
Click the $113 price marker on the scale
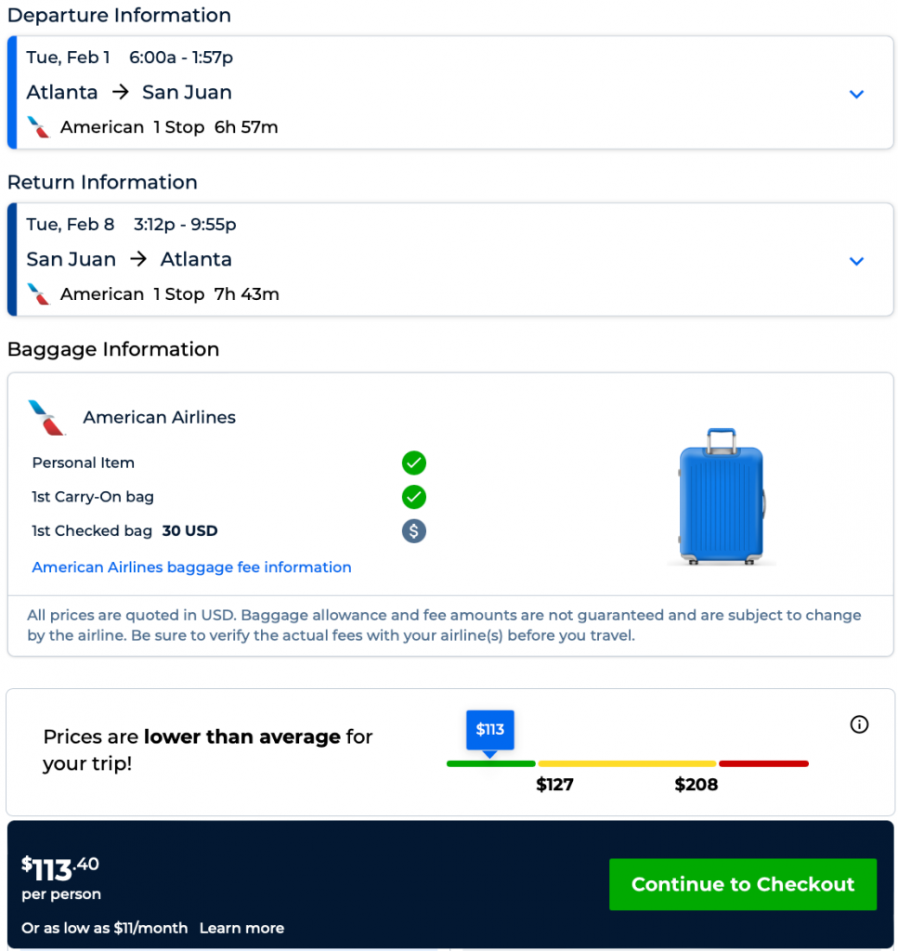click(489, 730)
